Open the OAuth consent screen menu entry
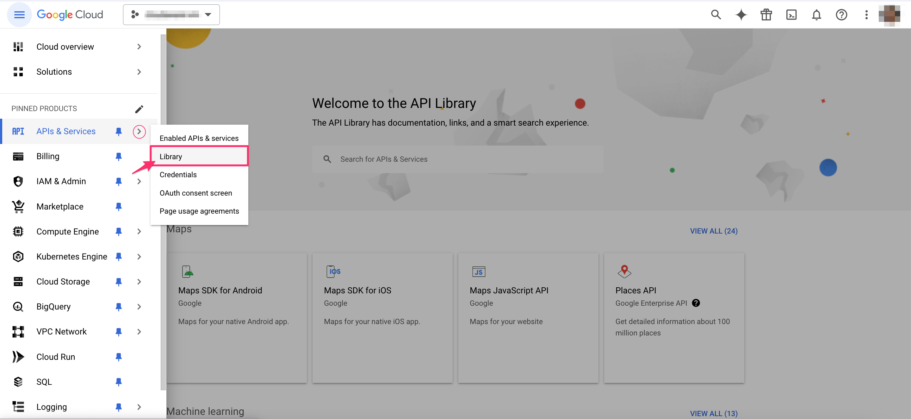Screen dimensions: 911x419 pos(195,193)
